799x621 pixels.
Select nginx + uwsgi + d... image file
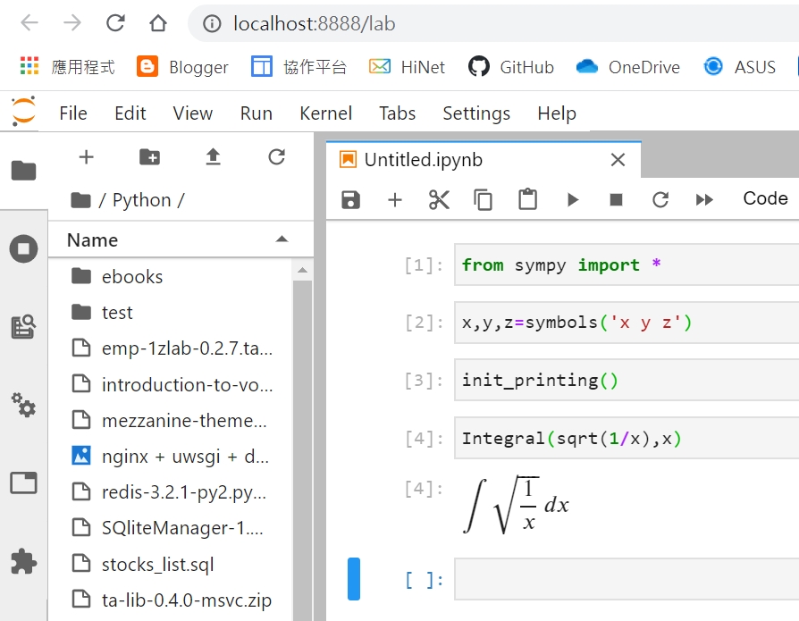point(171,457)
